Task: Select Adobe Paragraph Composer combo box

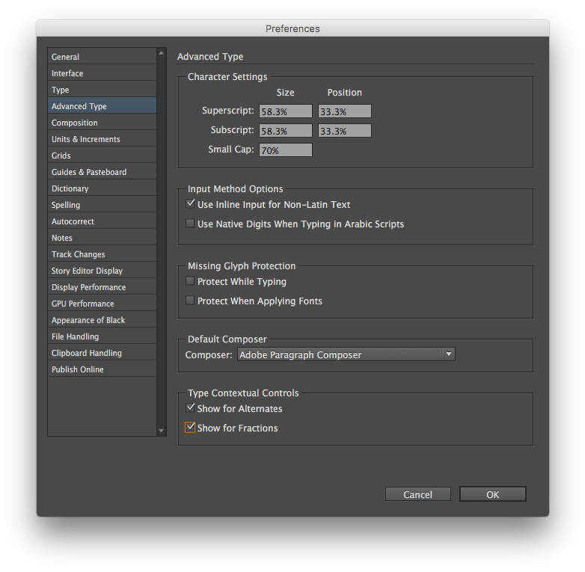Action: tap(346, 354)
